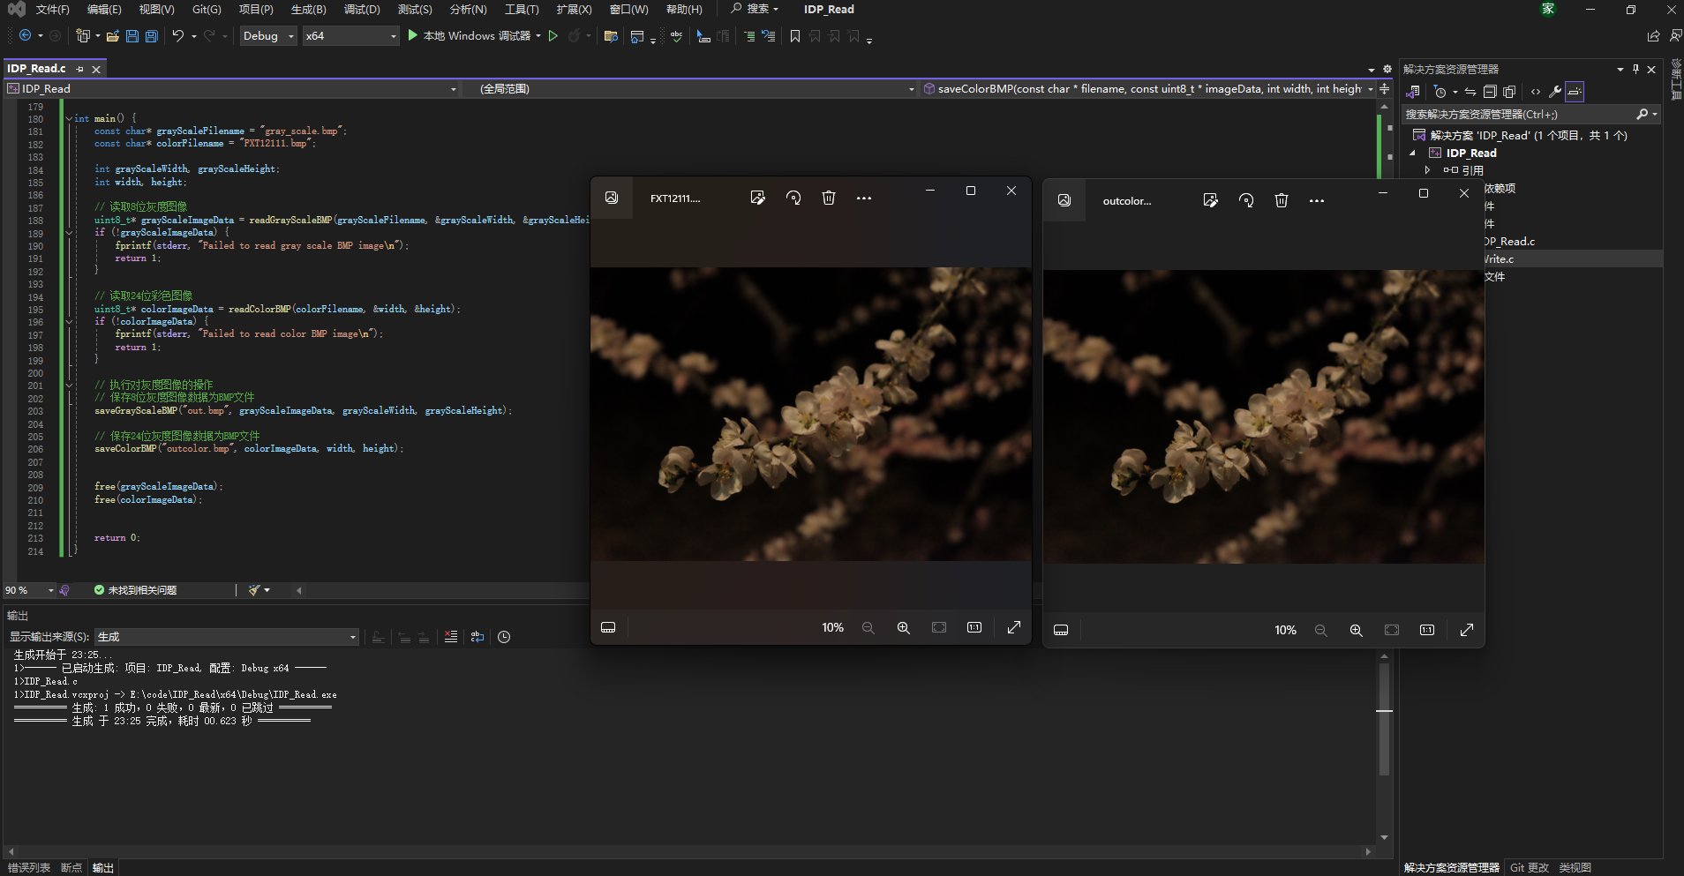Screen dimensions: 1684x876
Task: Click the output timestamp clock icon
Action: coord(504,637)
